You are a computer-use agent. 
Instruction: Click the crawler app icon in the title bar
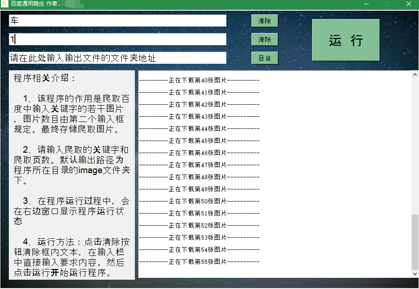point(6,4)
